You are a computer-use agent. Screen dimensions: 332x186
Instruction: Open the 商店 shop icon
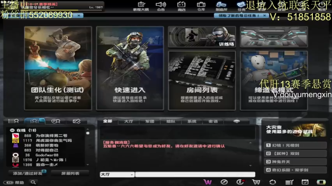pyautogui.click(x=181, y=6)
